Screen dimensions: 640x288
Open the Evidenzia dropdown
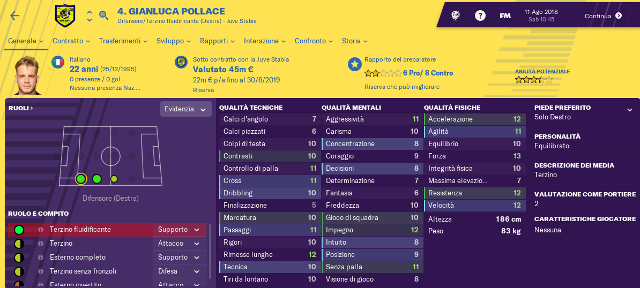point(185,109)
